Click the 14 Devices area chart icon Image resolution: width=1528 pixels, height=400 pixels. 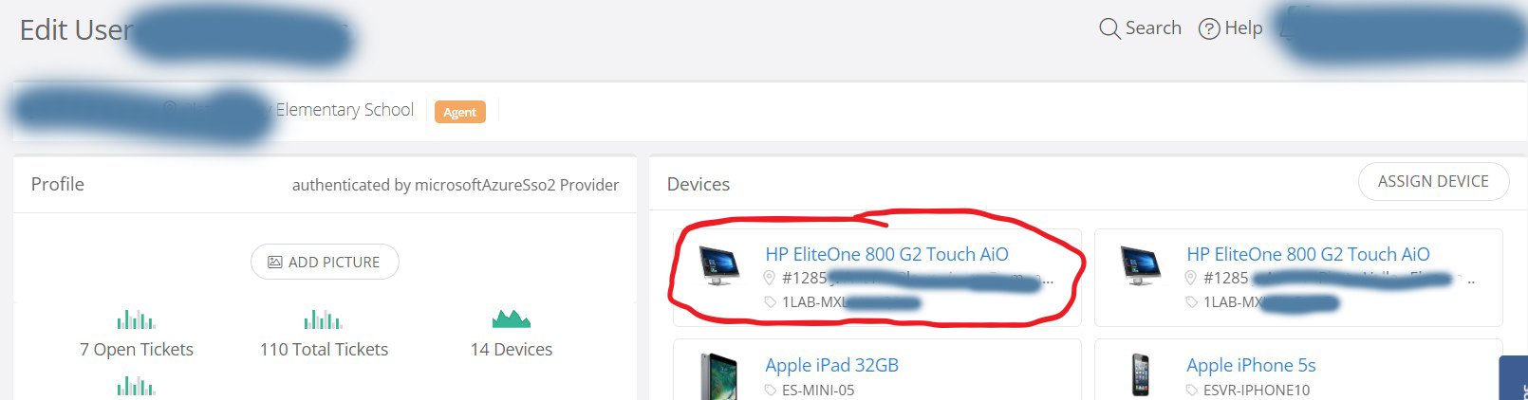[x=512, y=318]
